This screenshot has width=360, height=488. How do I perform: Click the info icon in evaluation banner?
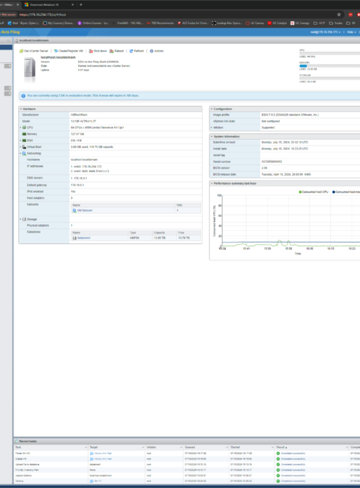point(23,95)
